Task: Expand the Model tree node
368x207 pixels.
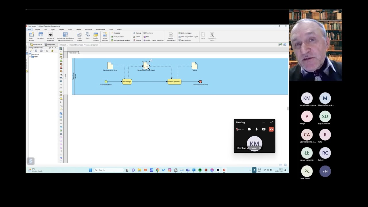Action: [30, 57]
